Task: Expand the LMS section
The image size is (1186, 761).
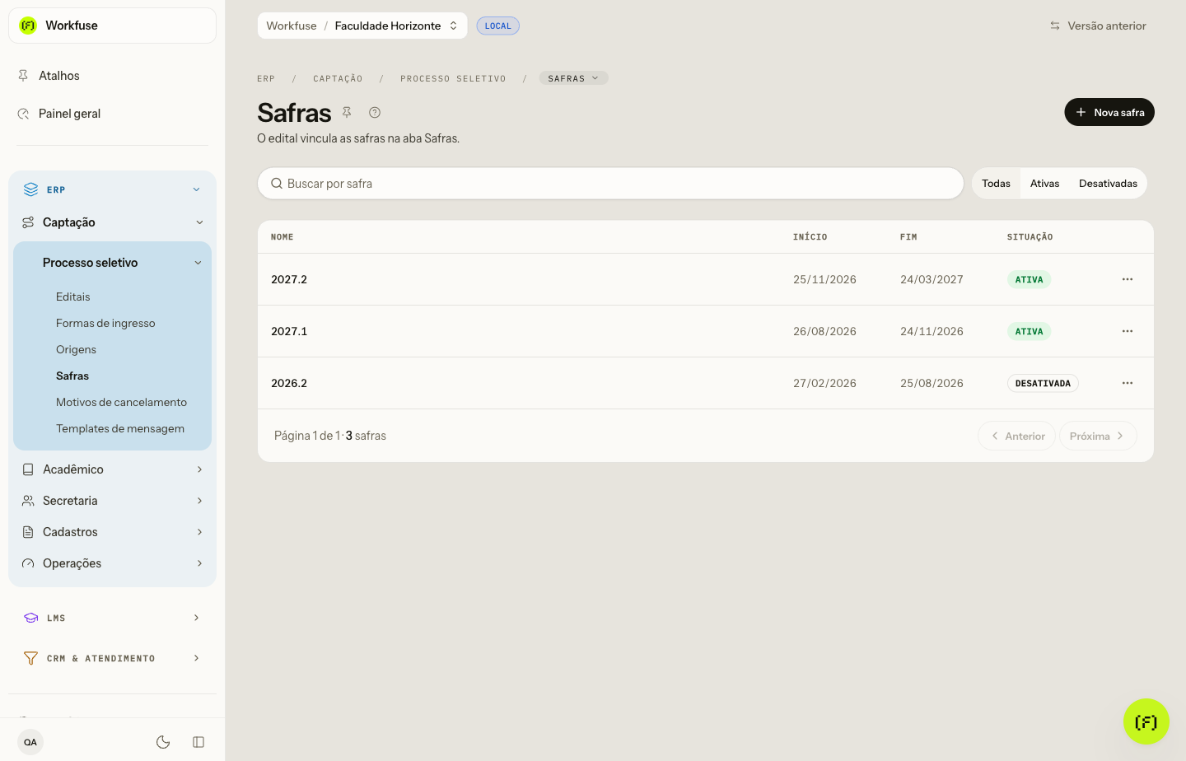Action: pos(112,618)
